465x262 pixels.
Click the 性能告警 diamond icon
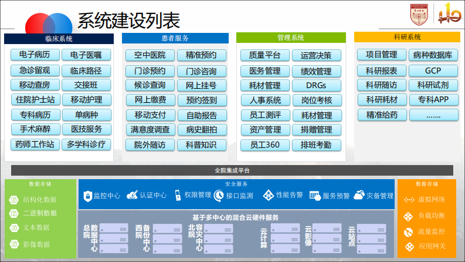click(269, 195)
